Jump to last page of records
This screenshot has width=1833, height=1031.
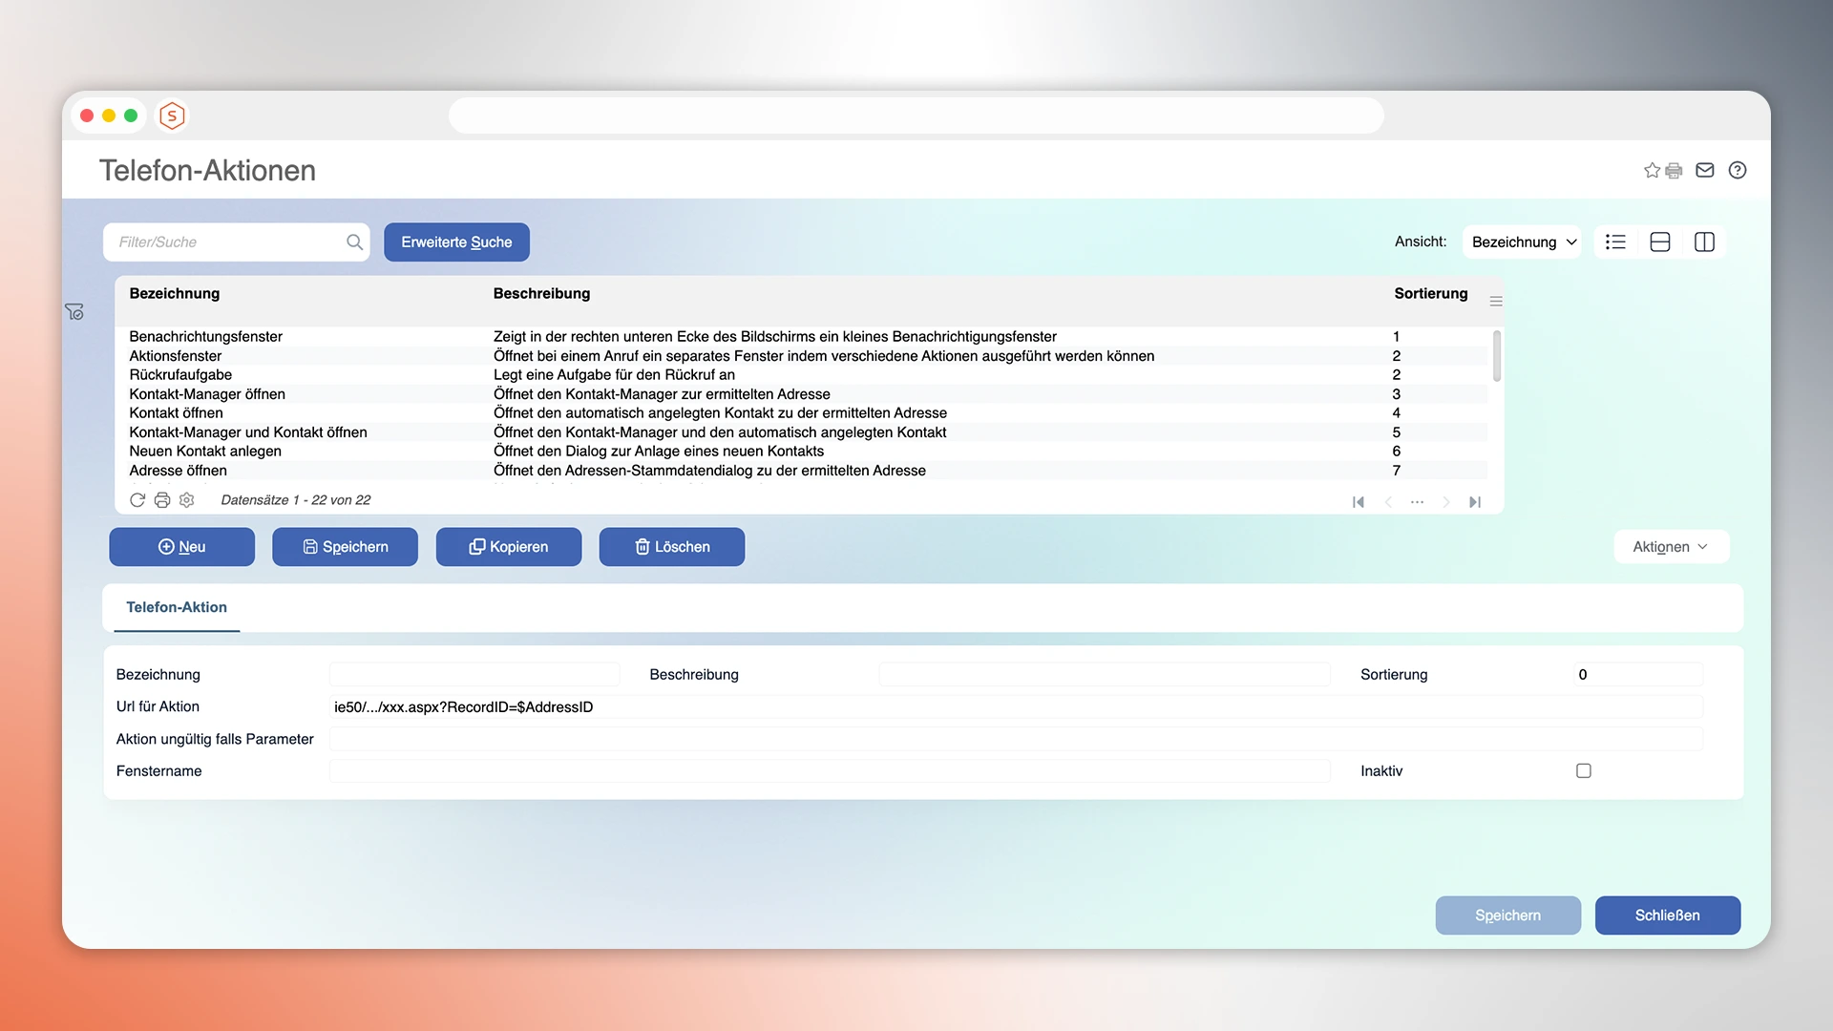click(x=1475, y=502)
